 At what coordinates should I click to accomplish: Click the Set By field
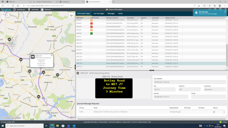[x=208, y=97]
